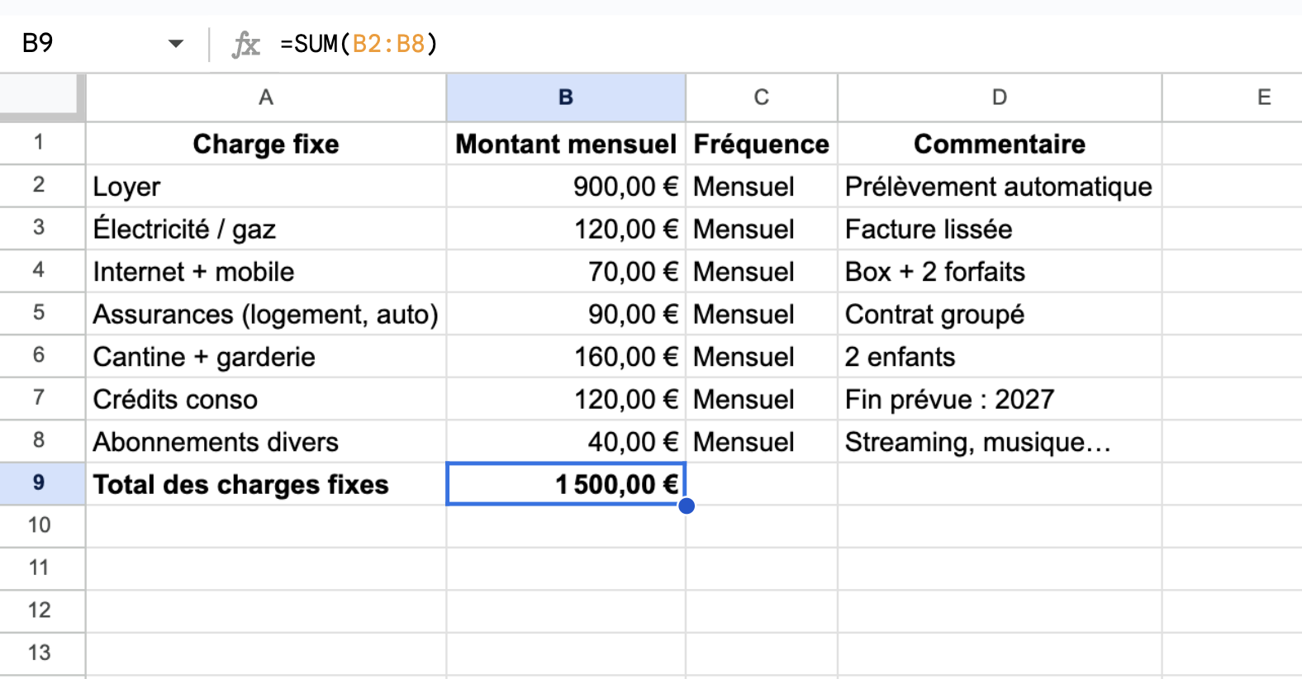The image size is (1302, 679).
Task: Select row 4 header
Action: coord(42,271)
